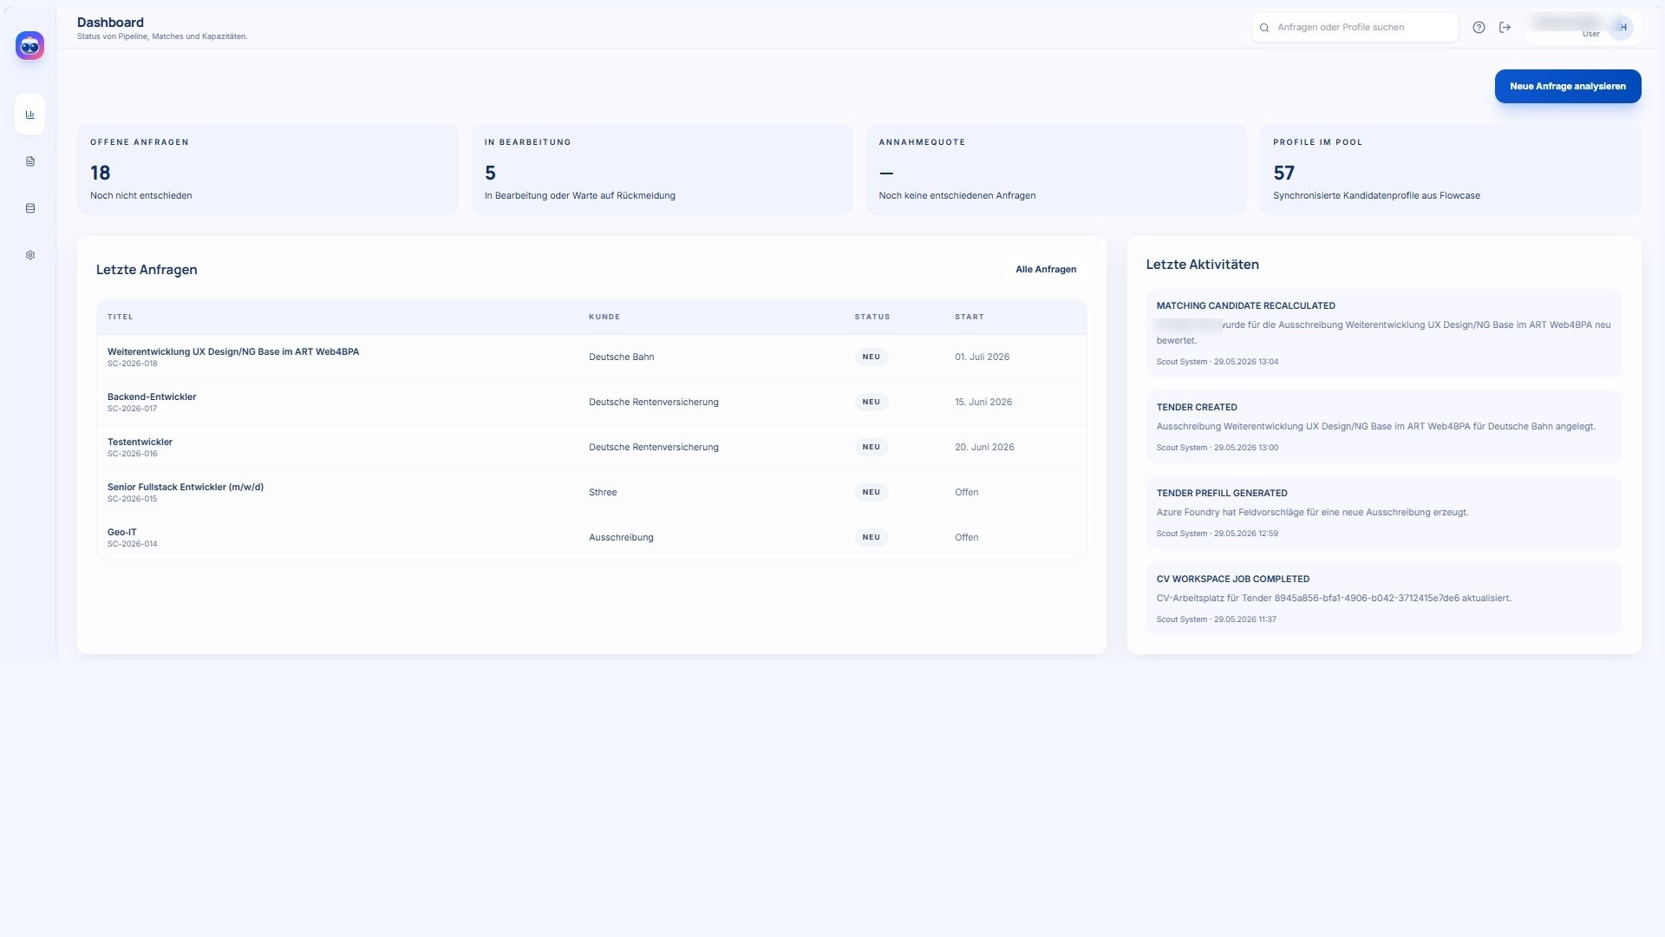
Task: Click Neue Anfrage analysieren button
Action: [x=1568, y=87]
